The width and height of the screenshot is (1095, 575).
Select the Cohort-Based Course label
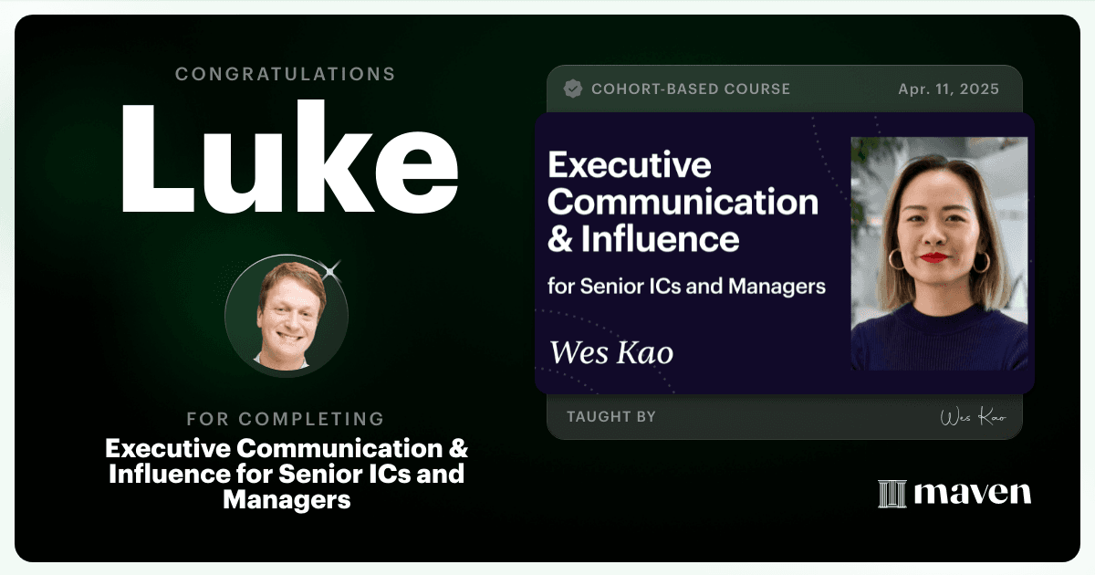point(691,89)
